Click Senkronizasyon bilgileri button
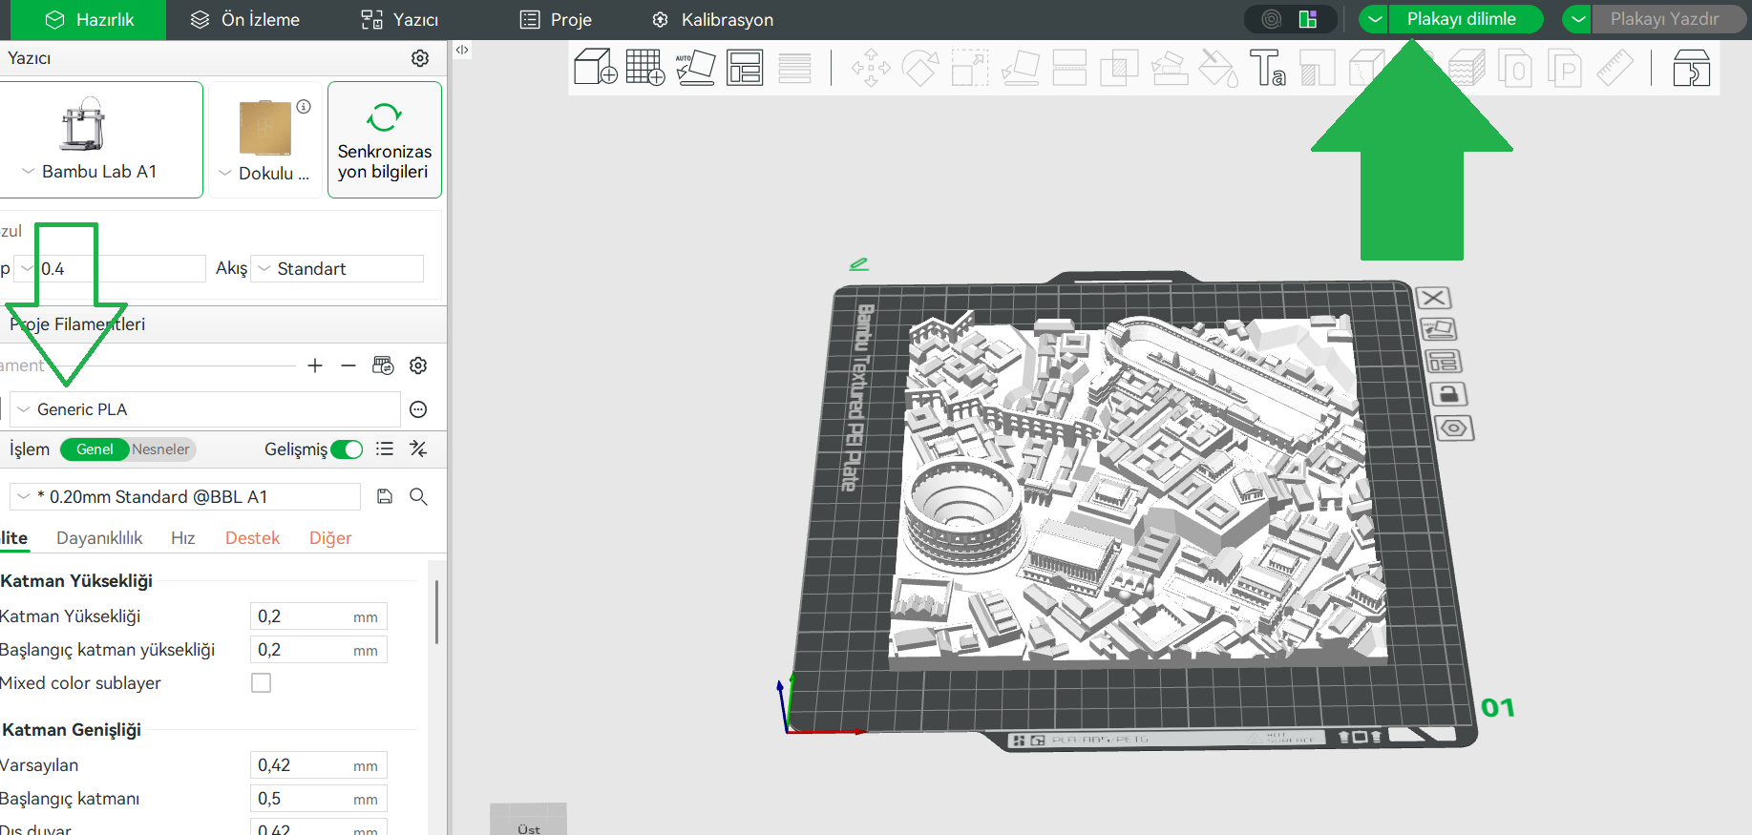Screen dimensions: 1752x835 point(385,140)
